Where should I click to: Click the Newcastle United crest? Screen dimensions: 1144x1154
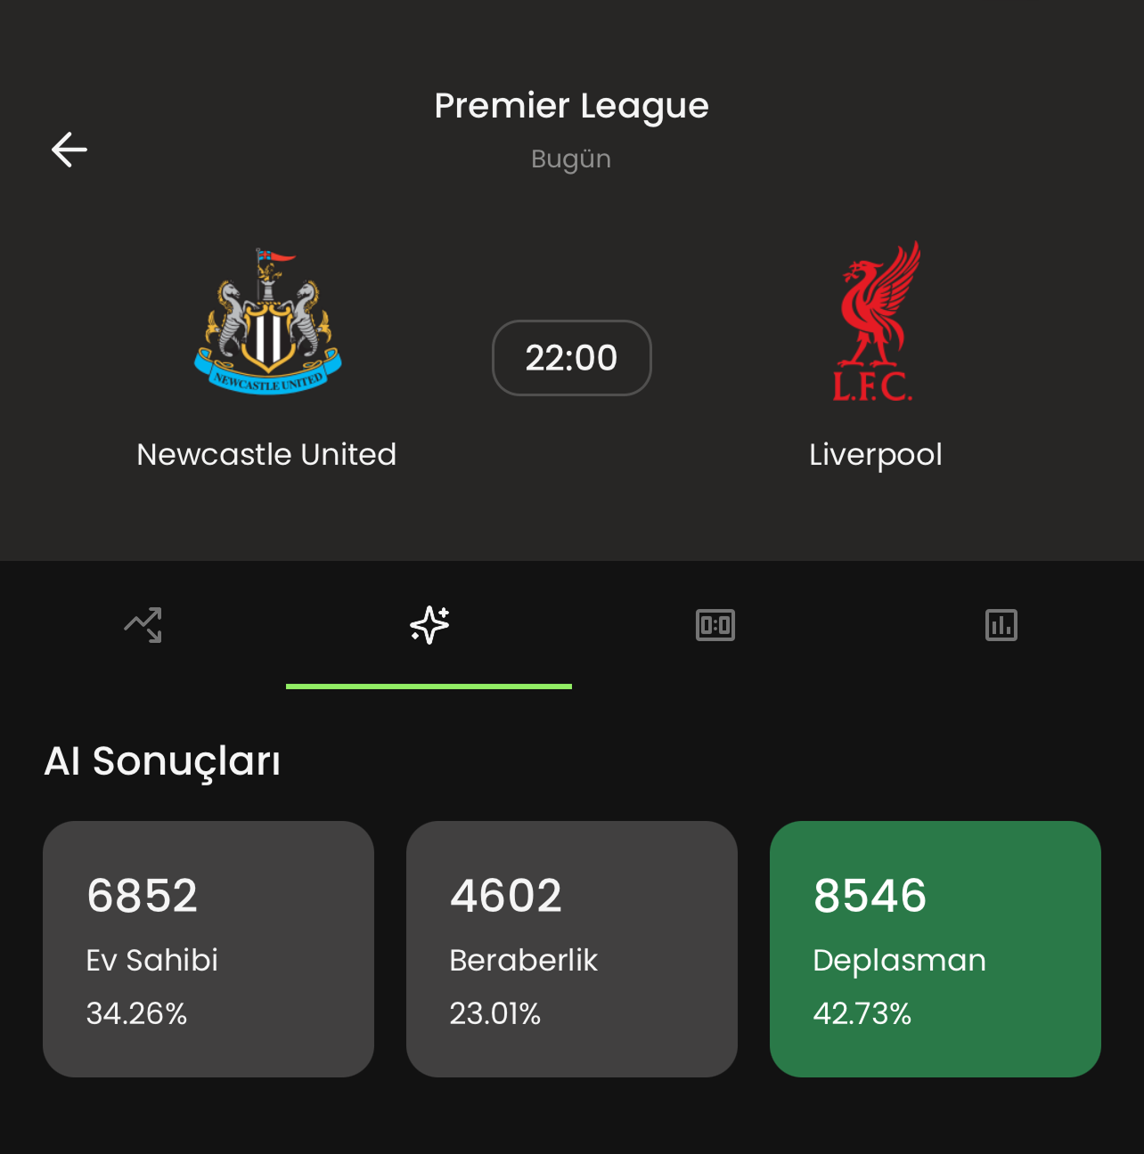[x=268, y=321]
